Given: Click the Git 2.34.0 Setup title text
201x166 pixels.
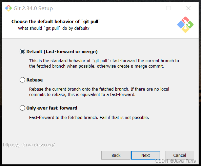Looking at the screenshot, I should pyautogui.click(x=33, y=8).
